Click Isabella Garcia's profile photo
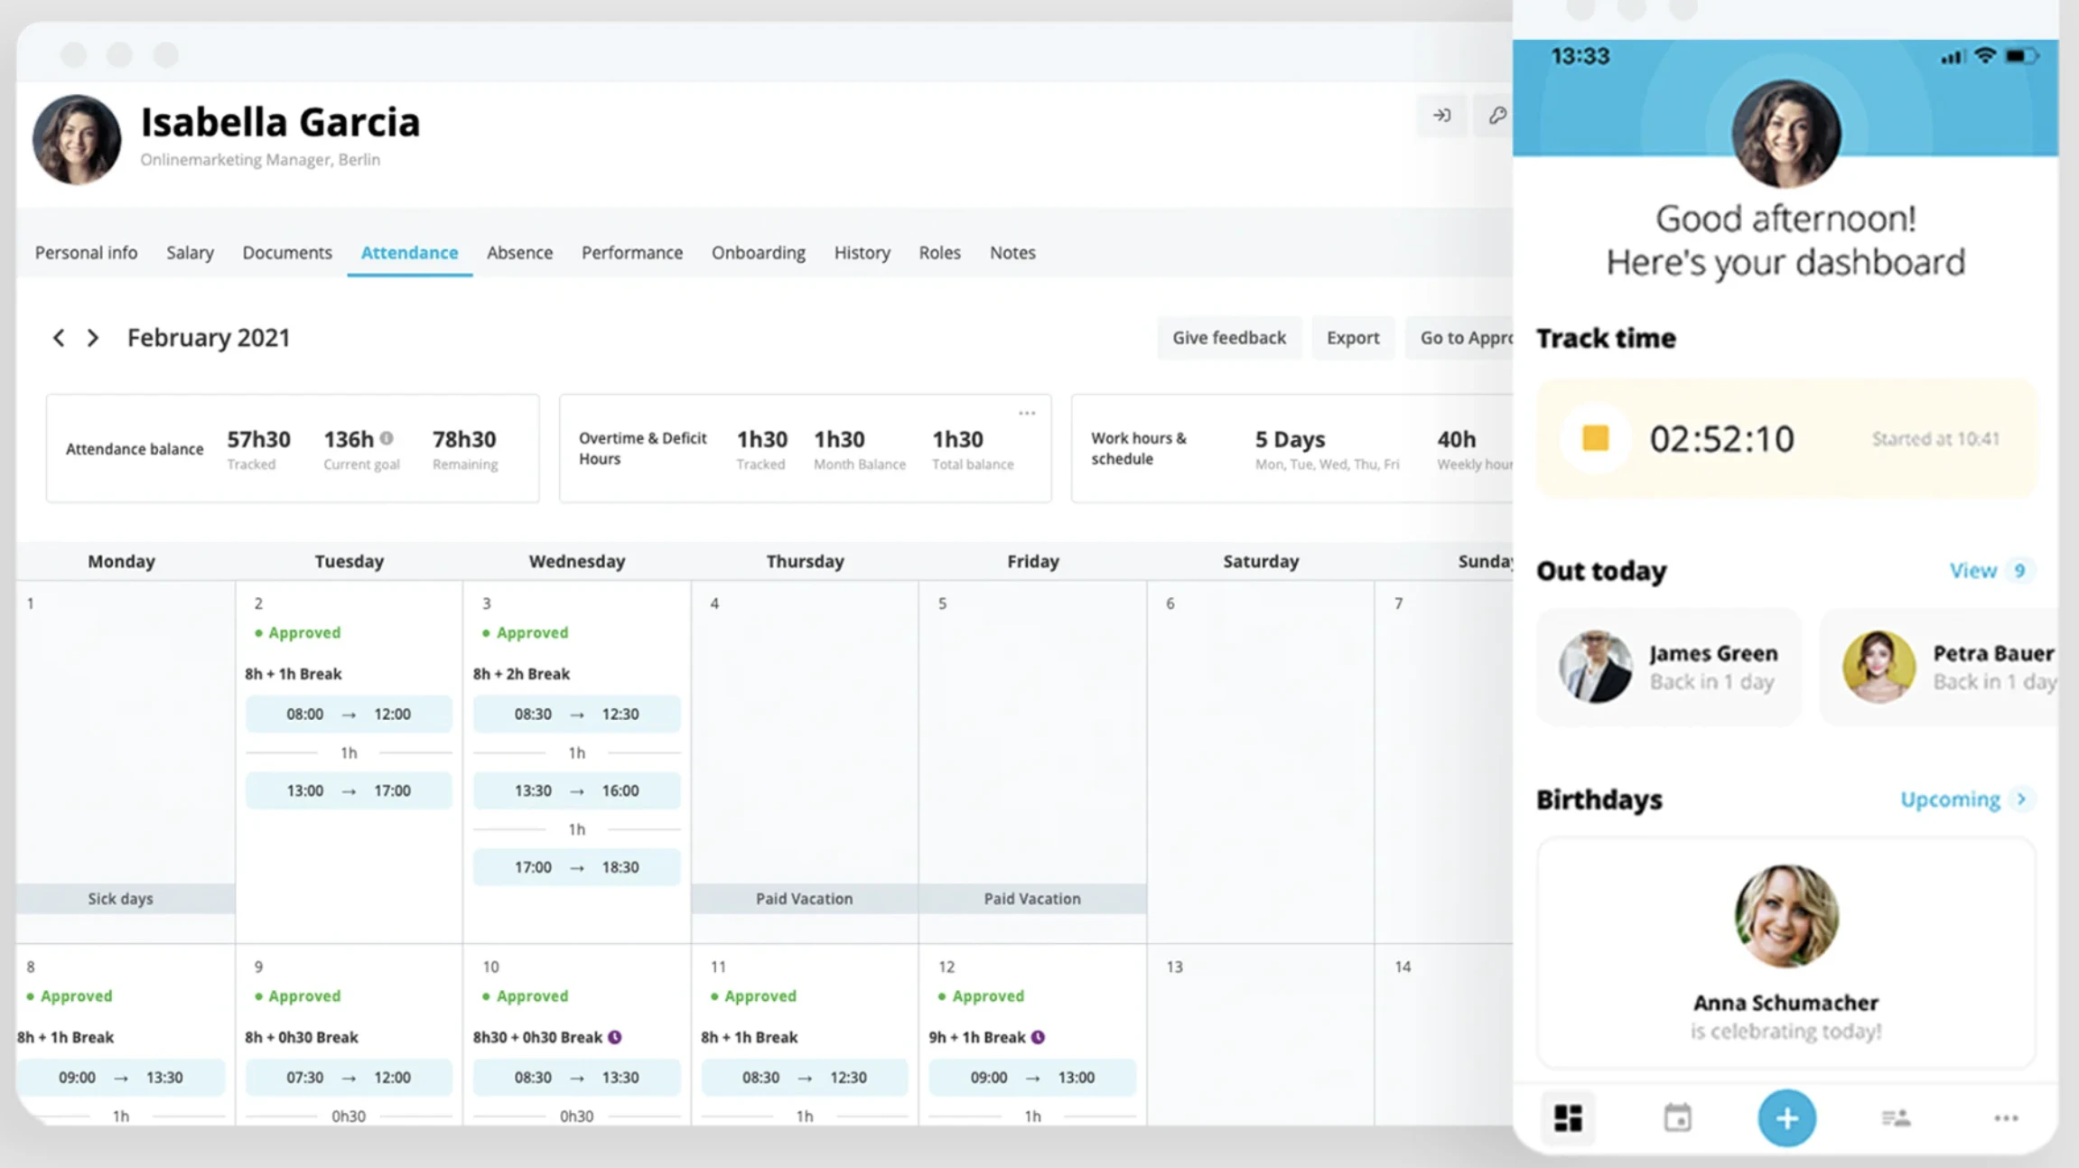Screen dimensions: 2079x1168 pyautogui.click(x=77, y=140)
